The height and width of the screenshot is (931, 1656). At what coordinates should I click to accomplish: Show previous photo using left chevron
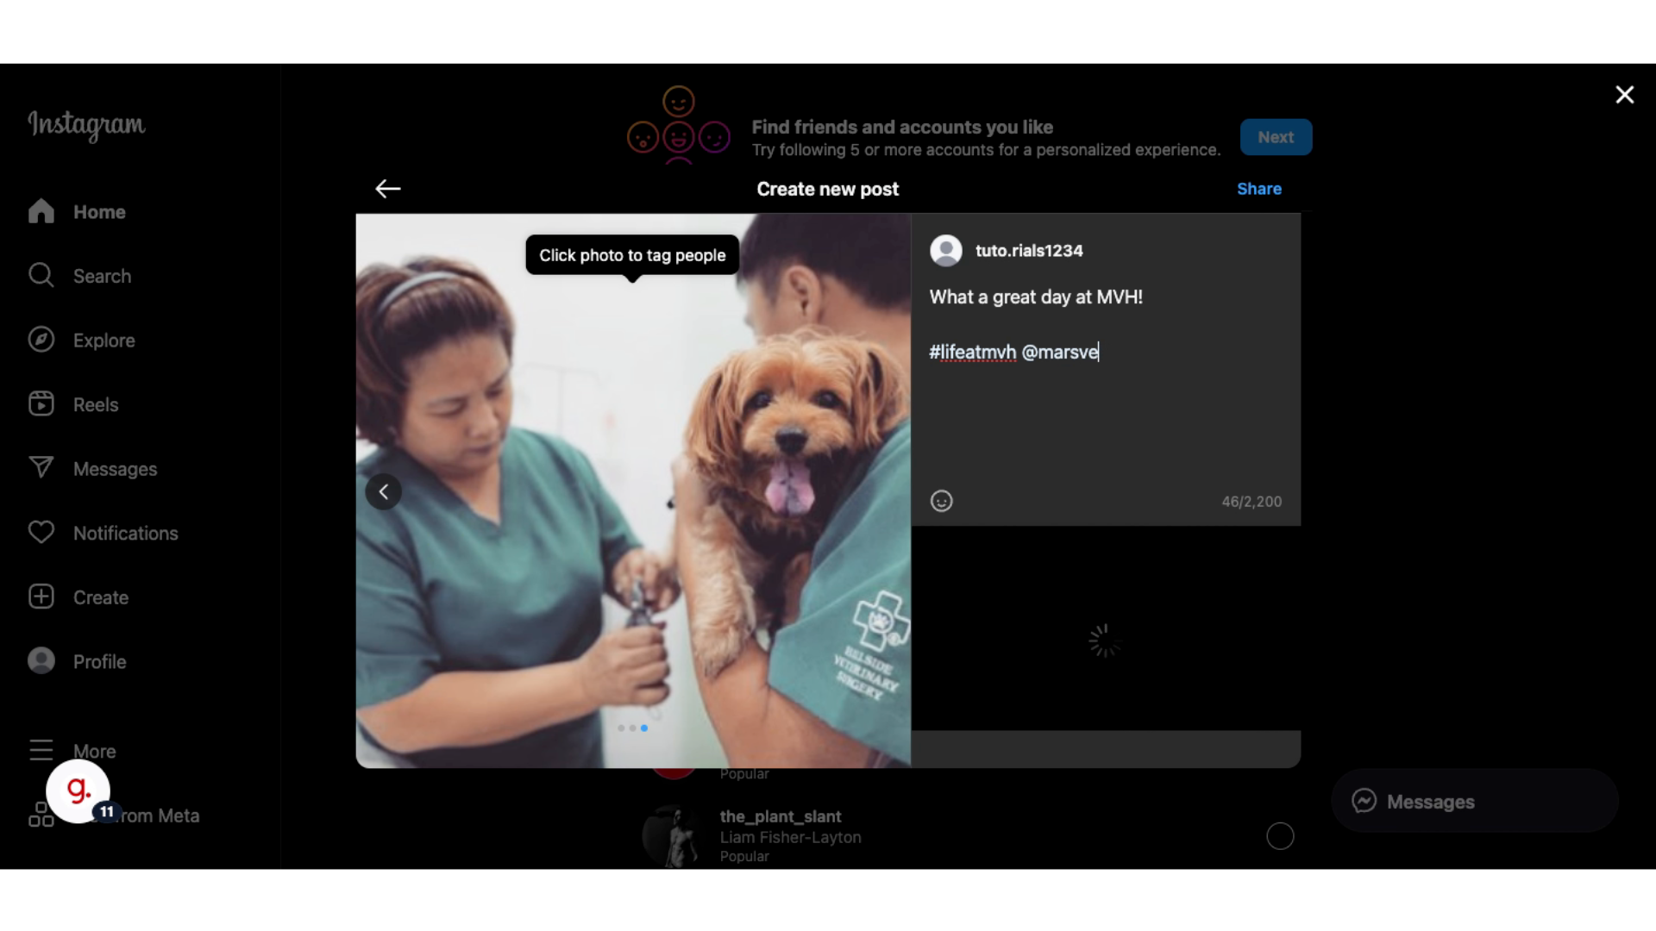coord(384,492)
